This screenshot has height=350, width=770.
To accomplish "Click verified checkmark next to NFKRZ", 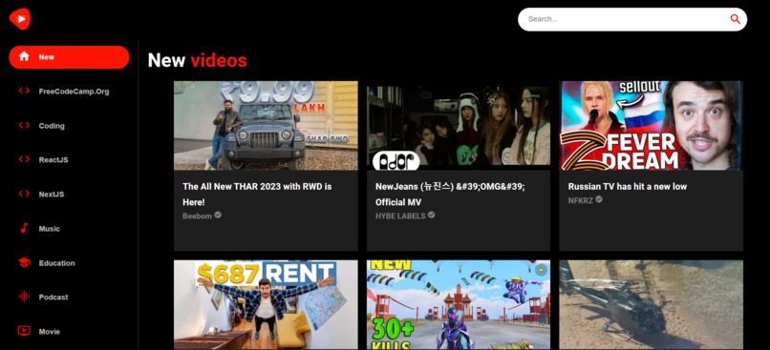I will click(x=599, y=199).
